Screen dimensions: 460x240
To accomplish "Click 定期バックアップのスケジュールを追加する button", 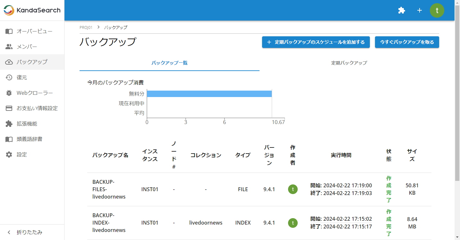I will [x=316, y=42].
